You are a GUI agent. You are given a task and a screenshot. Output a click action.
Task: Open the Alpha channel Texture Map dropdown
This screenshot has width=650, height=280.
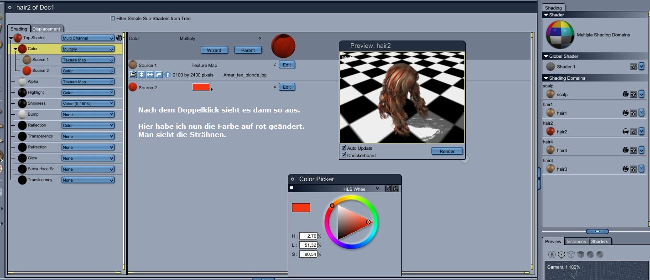pyautogui.click(x=88, y=82)
